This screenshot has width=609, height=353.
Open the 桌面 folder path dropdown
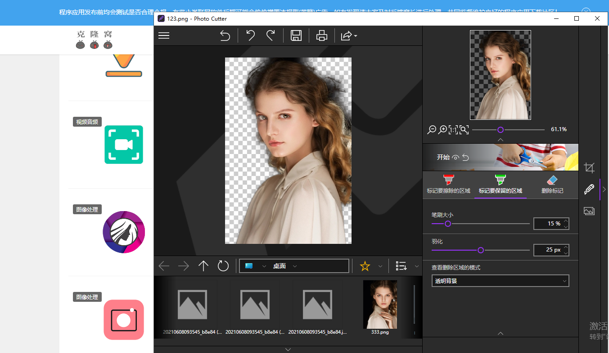pyautogui.click(x=295, y=266)
